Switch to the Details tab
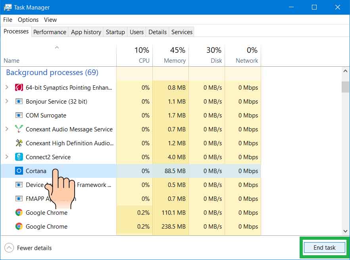Image resolution: width=350 pixels, height=260 pixels. click(158, 32)
